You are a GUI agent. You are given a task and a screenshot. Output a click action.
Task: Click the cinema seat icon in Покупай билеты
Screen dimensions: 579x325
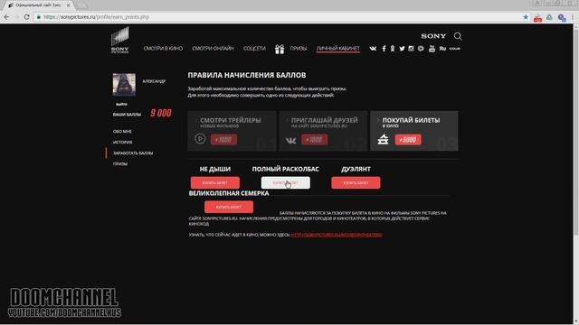point(383,139)
